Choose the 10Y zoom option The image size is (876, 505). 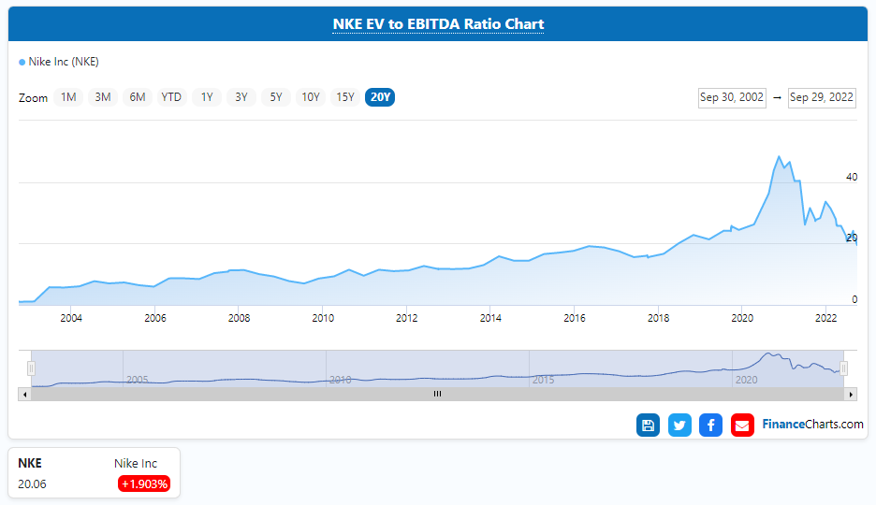tap(310, 97)
